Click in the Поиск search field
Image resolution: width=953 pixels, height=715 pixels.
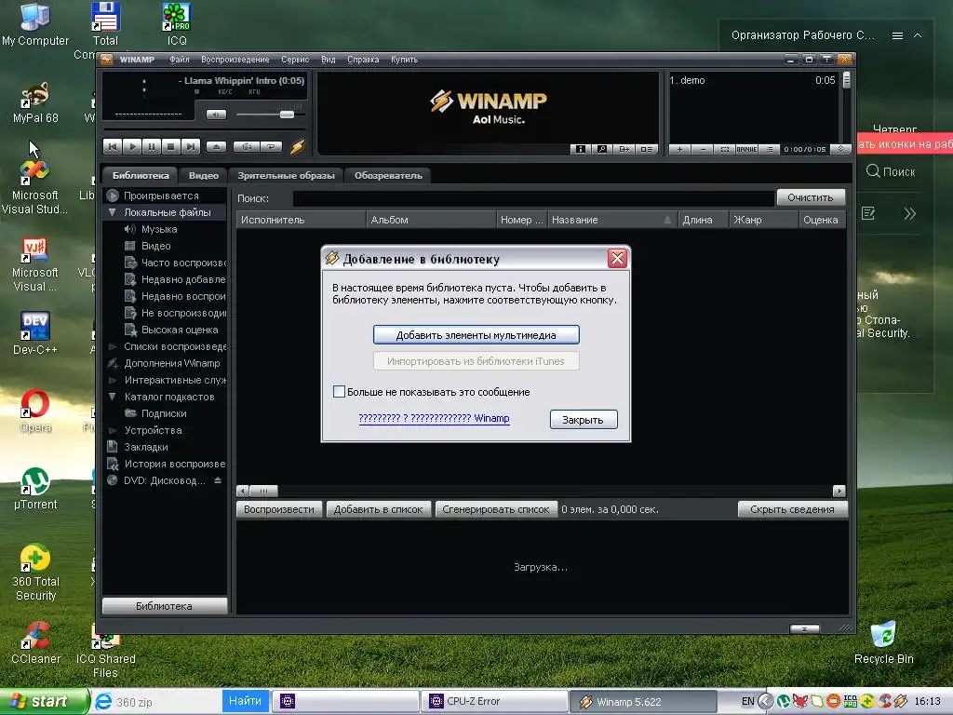click(533, 198)
